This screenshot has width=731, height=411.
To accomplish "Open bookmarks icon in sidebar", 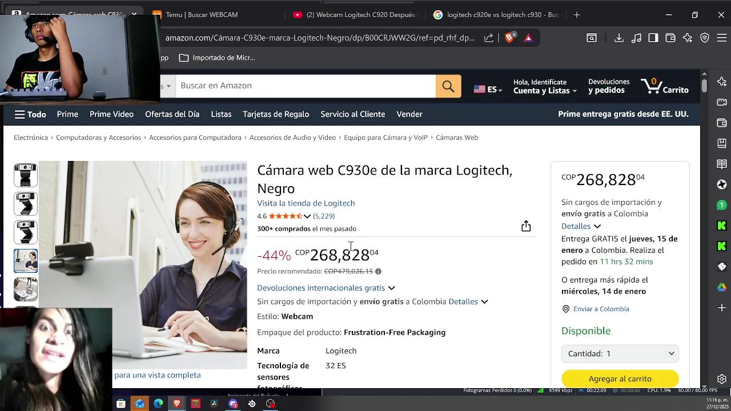I will click(x=722, y=143).
